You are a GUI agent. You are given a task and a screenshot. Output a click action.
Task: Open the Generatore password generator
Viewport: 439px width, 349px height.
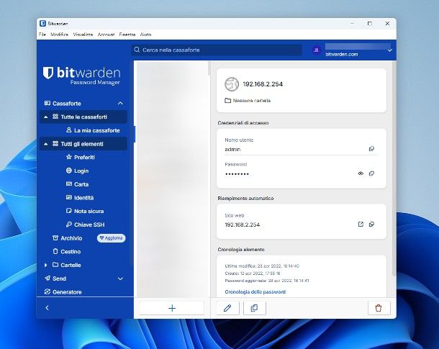63,292
